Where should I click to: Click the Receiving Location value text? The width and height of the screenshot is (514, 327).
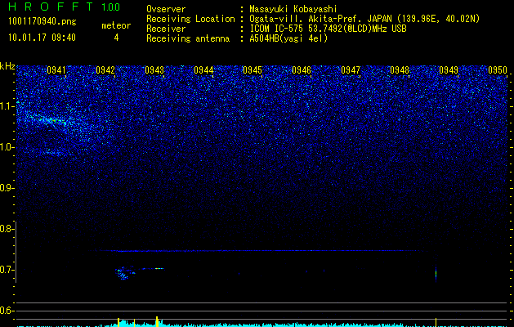[364, 19]
